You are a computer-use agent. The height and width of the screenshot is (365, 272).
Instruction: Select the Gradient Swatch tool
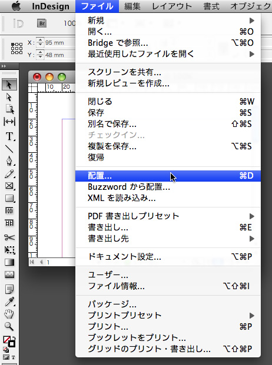[x=9, y=262]
